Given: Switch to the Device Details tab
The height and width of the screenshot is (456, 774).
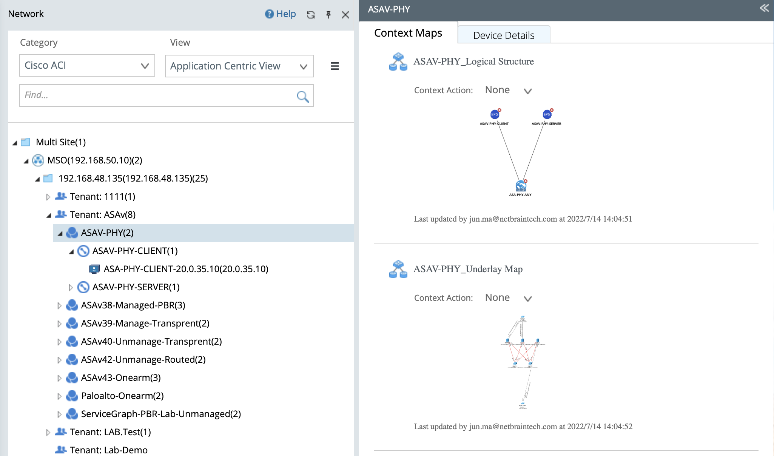Looking at the screenshot, I should coord(504,34).
